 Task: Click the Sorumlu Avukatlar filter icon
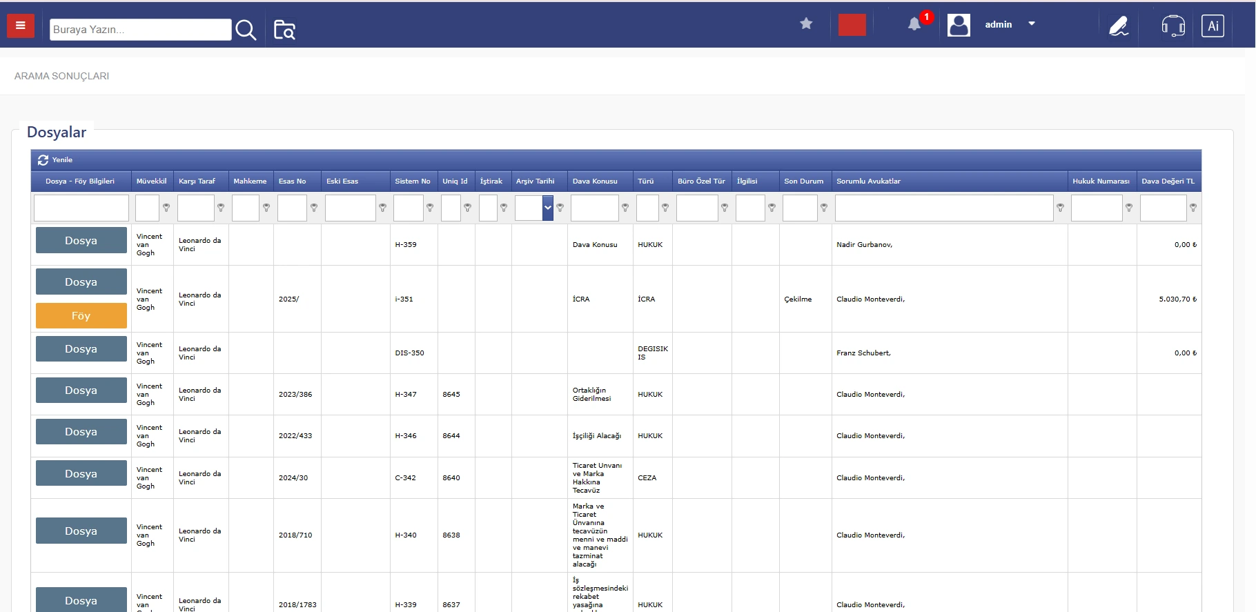1060,208
